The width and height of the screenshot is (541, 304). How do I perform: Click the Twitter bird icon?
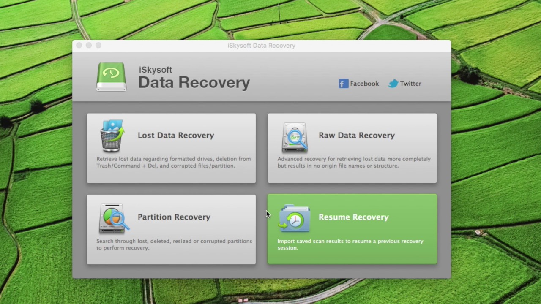coord(393,84)
